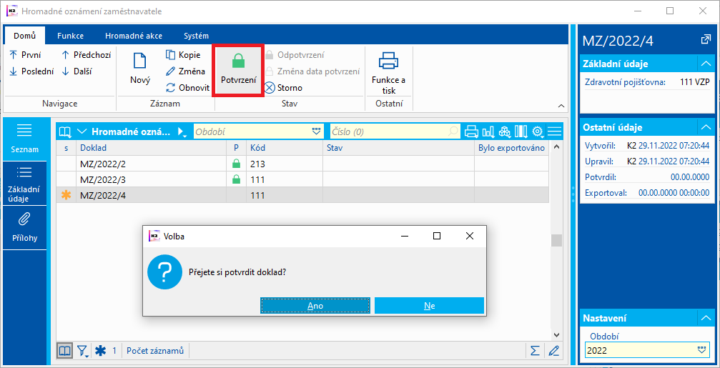Expand the Hromadné ozná... list chevron
The width and height of the screenshot is (720, 368).
82,131
